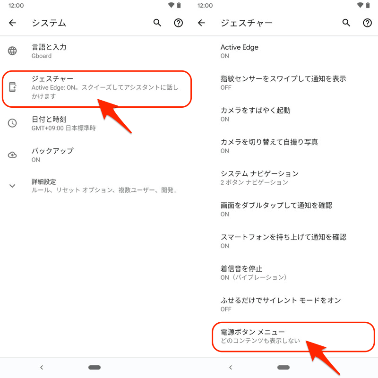Tap the home pill on the left phone
Screen dimensions: 378x378
(x=94, y=368)
